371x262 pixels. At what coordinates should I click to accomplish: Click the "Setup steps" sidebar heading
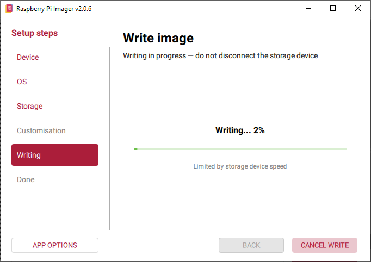[x=35, y=33]
